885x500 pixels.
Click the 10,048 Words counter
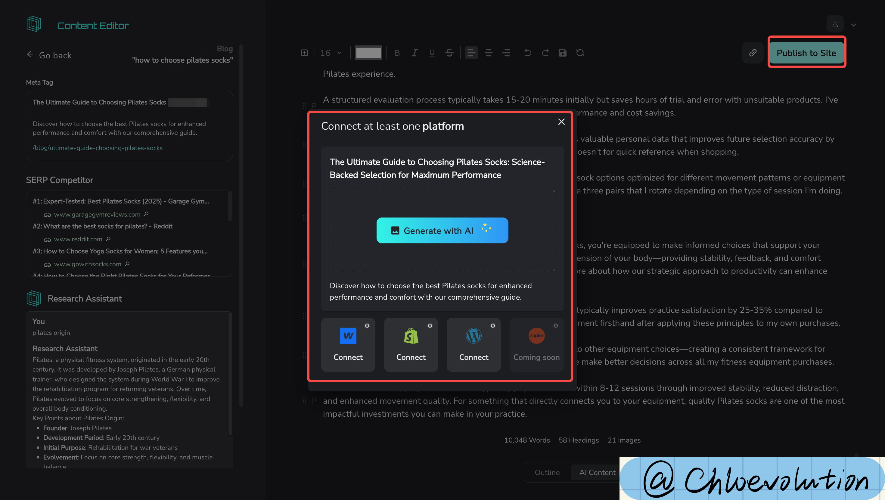(527, 440)
